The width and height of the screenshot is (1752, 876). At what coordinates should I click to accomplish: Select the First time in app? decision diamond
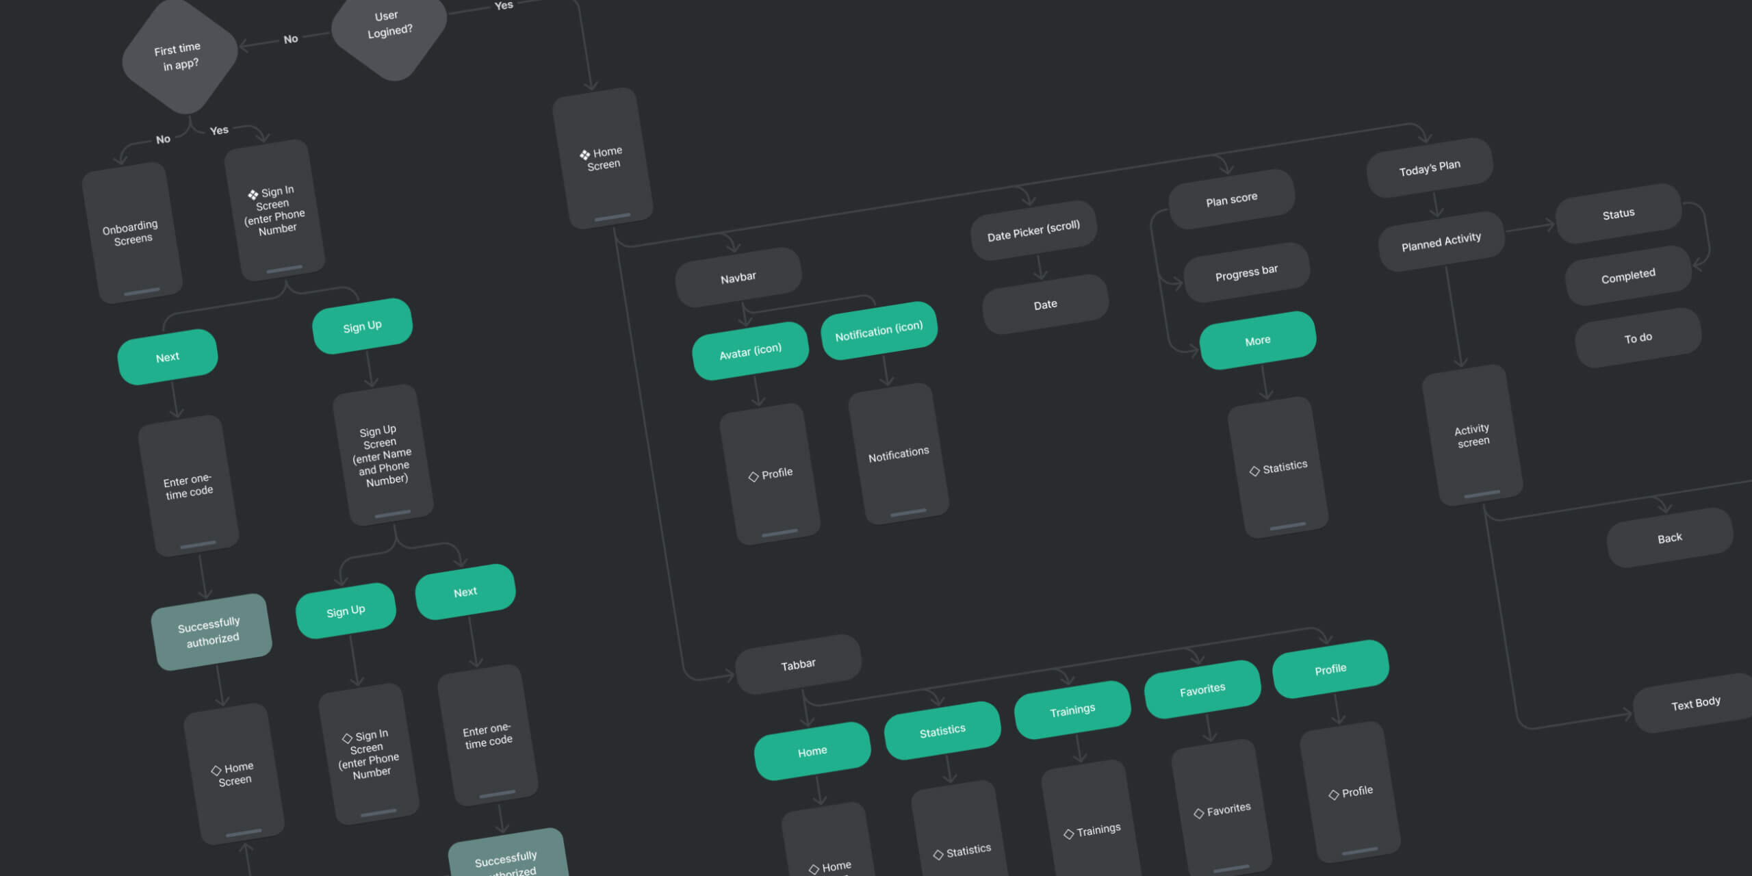tap(179, 57)
